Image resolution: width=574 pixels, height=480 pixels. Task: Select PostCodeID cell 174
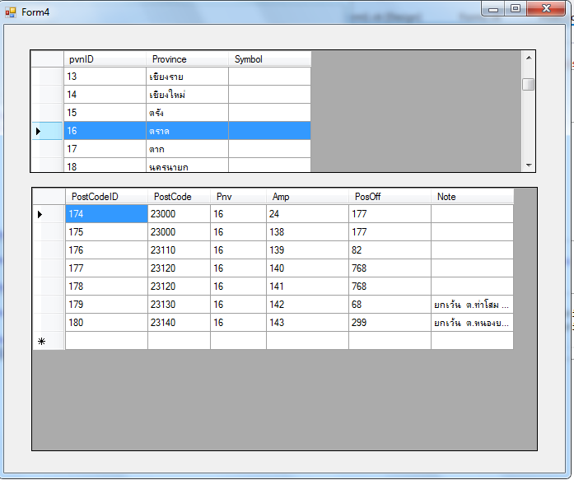pos(106,214)
